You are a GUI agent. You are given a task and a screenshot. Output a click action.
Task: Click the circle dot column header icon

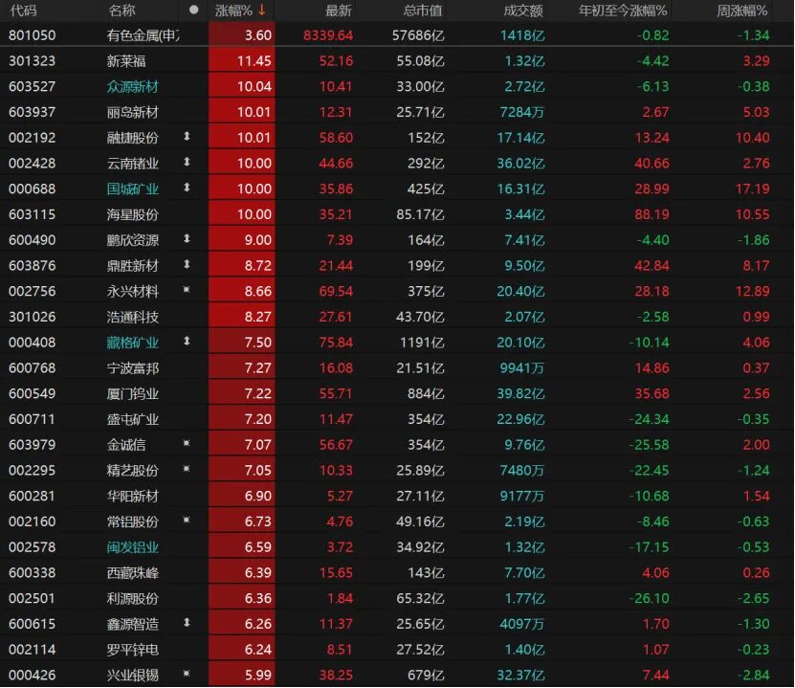point(193,11)
